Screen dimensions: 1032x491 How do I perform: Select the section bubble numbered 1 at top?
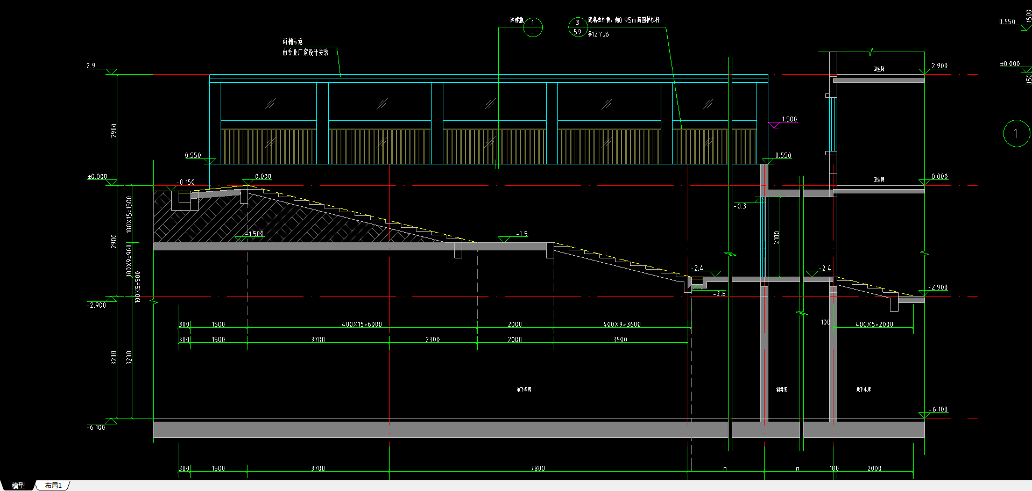[x=533, y=27]
